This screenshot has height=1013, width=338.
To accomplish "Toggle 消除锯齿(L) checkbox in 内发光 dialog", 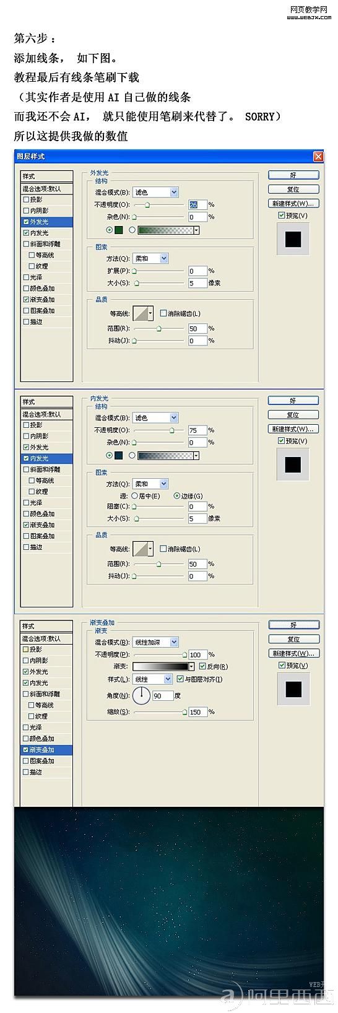I will coord(163,549).
